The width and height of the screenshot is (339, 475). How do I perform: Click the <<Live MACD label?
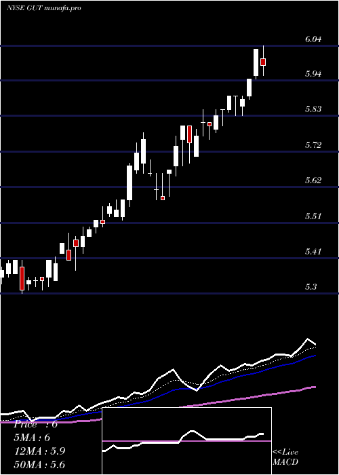[285, 457]
